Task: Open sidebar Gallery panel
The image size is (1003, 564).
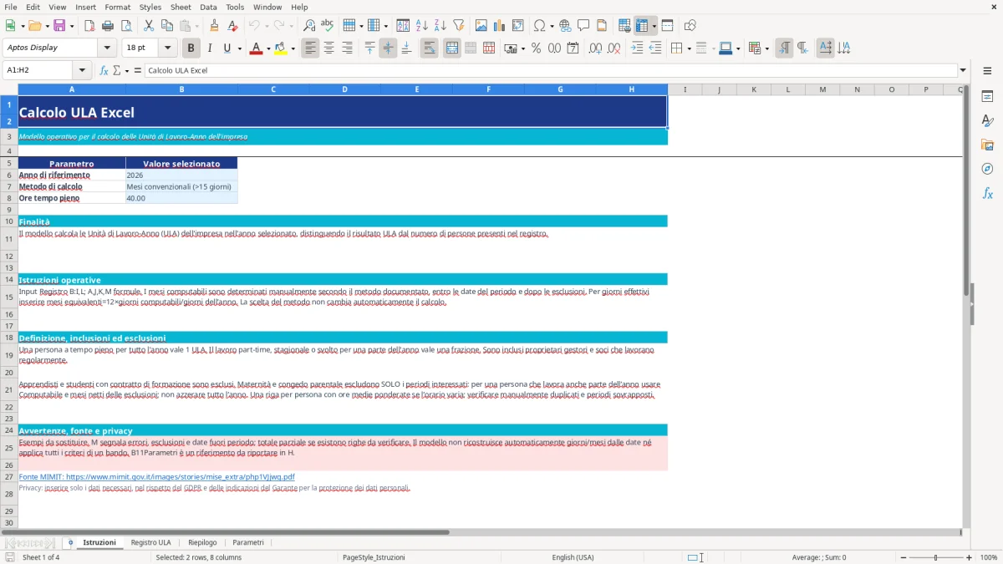Action: [x=987, y=145]
